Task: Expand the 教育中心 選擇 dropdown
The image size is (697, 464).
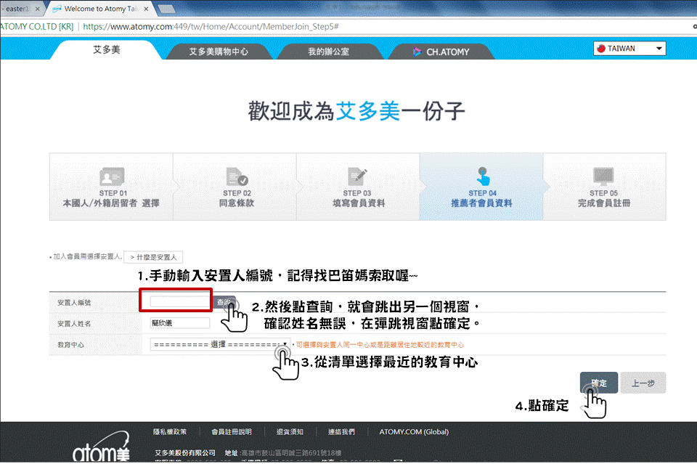Action: [x=220, y=344]
